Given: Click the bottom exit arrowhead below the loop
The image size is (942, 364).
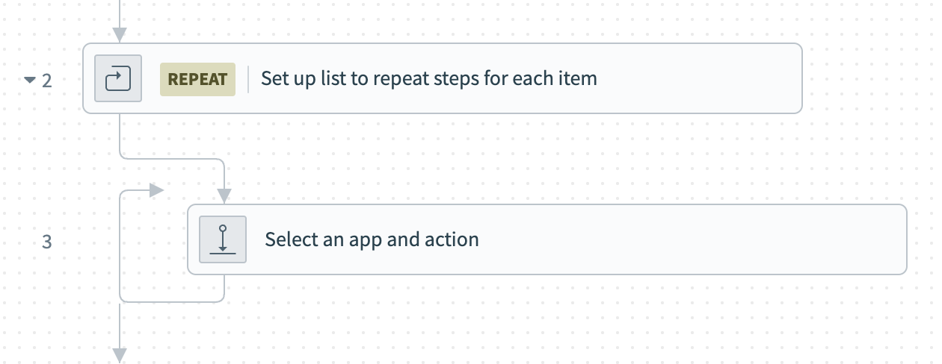Looking at the screenshot, I should tap(120, 354).
